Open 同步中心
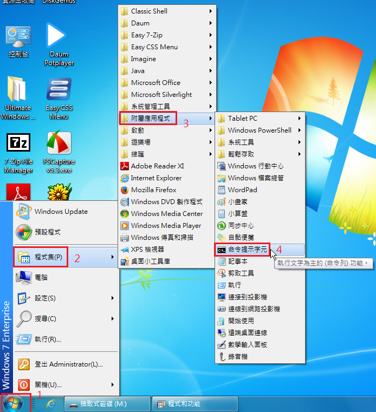The width and height of the screenshot is (376, 412). coord(260,225)
